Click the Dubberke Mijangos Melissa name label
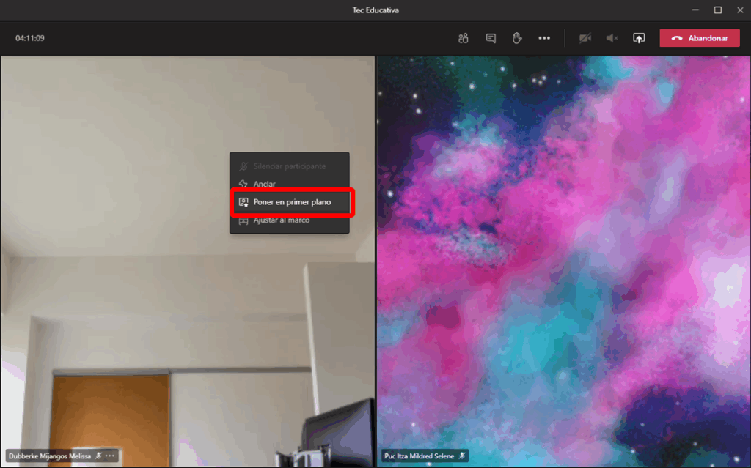751x468 pixels. 50,456
